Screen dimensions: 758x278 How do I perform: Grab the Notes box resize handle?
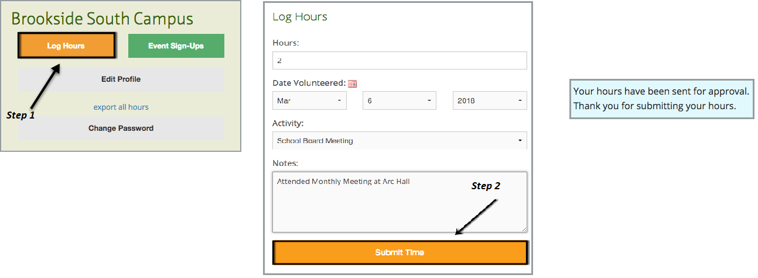click(524, 230)
